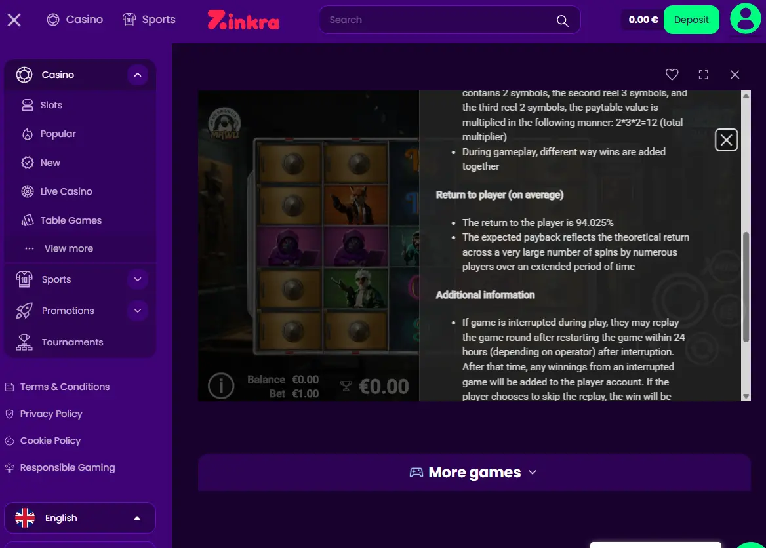Screen dimensions: 766x548
Task: Click the Zinkra logo
Action: (x=243, y=20)
